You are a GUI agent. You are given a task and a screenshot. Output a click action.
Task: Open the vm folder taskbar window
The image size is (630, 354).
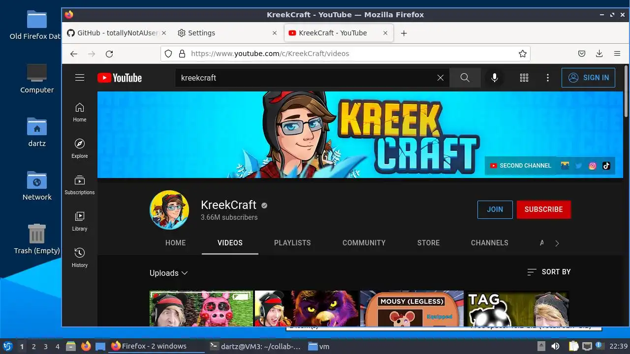319,346
